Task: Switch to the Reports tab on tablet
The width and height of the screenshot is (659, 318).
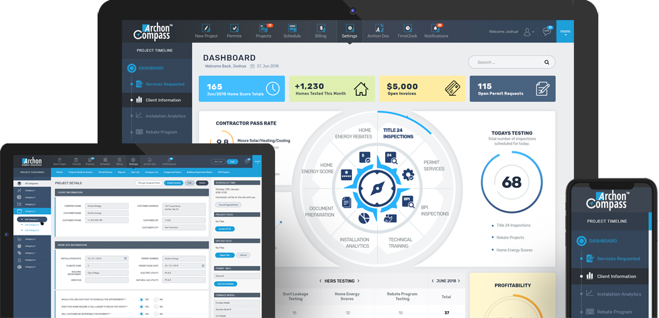Action: click(x=121, y=172)
